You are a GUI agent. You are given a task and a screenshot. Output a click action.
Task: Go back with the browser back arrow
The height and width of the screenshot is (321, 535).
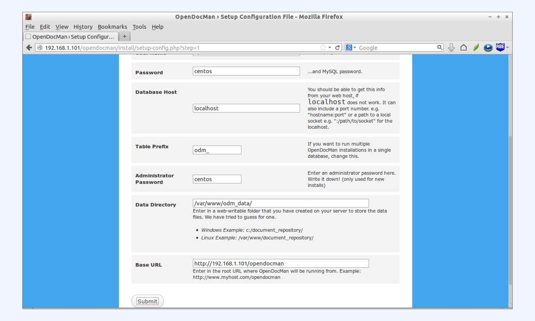(29, 48)
